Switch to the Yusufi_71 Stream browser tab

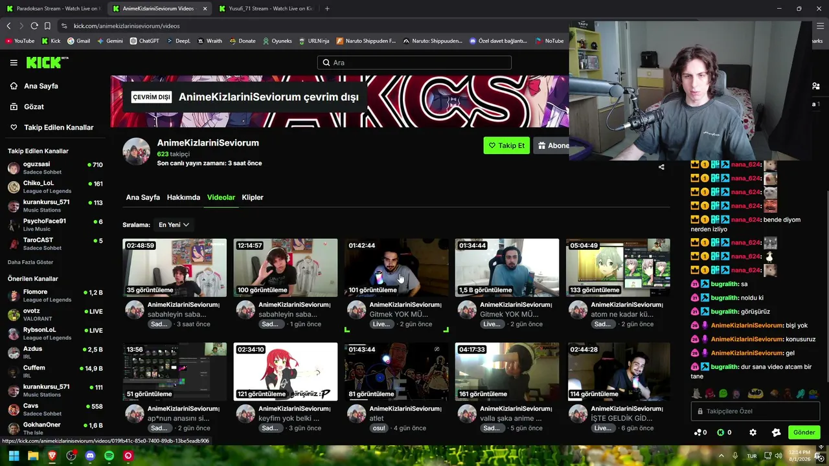click(266, 8)
